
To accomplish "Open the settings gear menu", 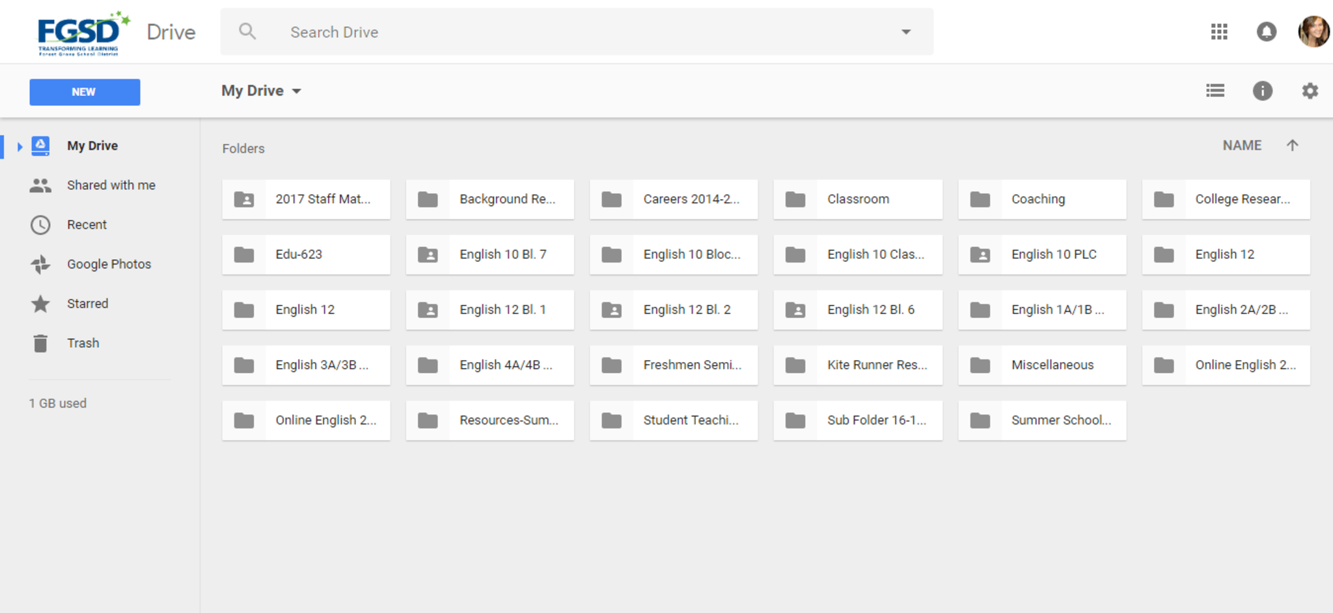I will [1310, 91].
